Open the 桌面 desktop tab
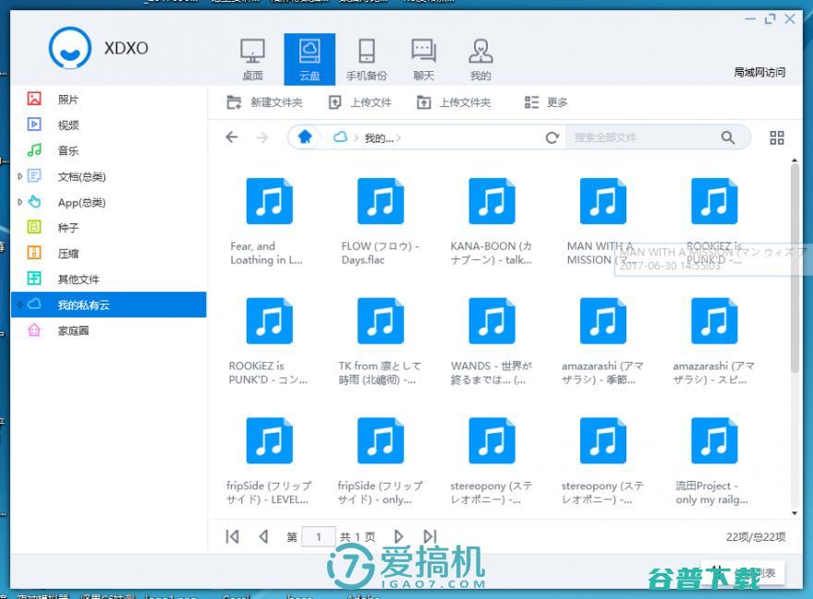Viewport: 813px width, 599px height. [252, 60]
